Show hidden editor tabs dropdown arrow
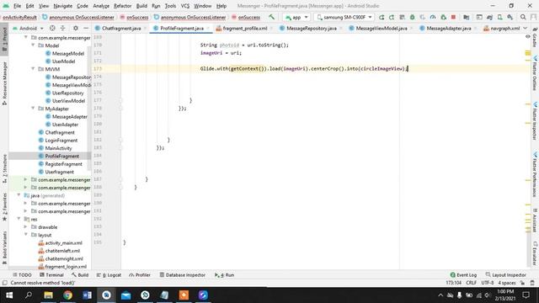539x303 pixels. 526,28
